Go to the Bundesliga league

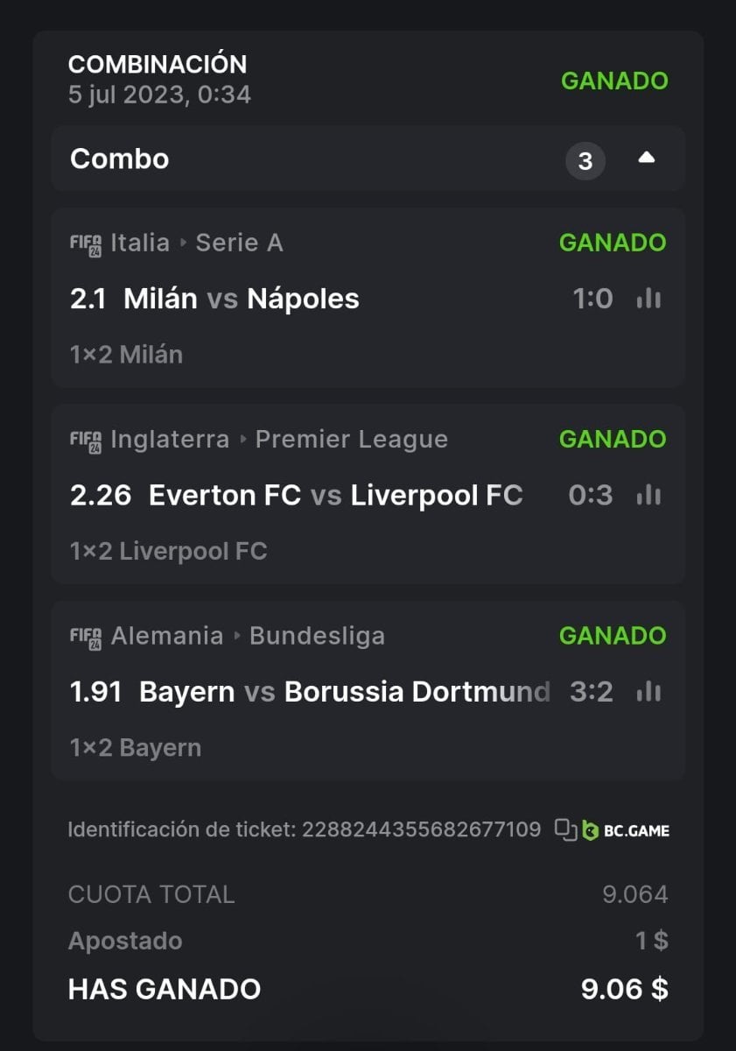click(x=317, y=635)
